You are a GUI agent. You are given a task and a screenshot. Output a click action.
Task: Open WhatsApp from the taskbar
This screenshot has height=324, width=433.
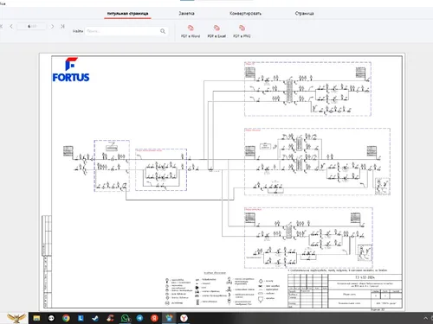[126, 318]
